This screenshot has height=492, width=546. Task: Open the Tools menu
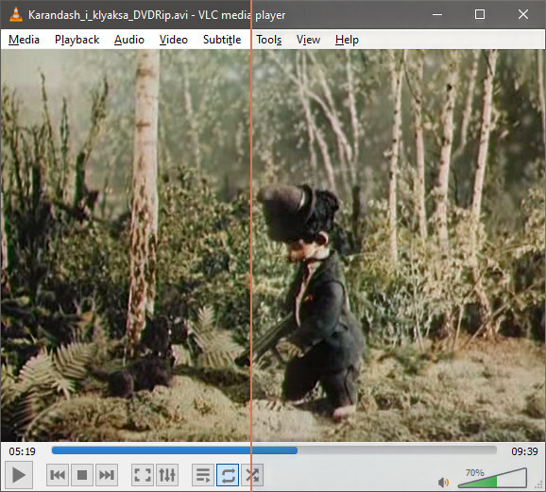pyautogui.click(x=269, y=40)
